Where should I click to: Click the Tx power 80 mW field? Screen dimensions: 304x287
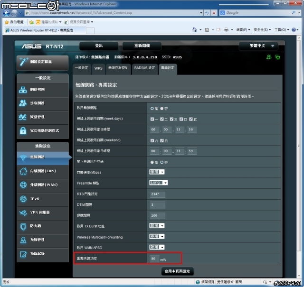(x=154, y=259)
